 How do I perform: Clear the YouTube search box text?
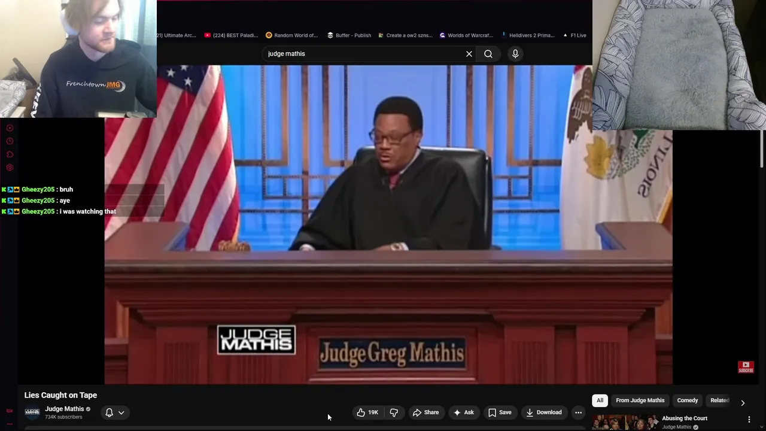pos(469,54)
